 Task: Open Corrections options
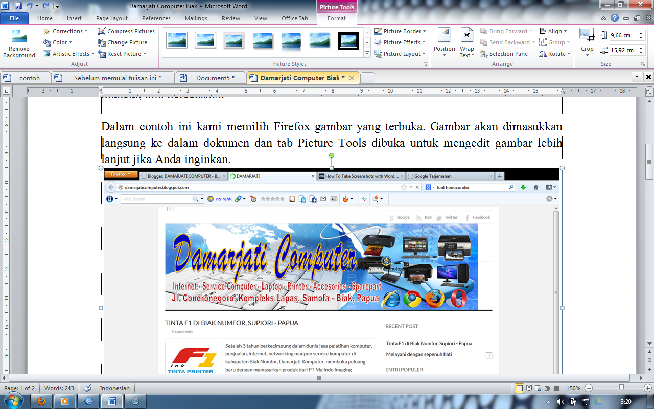pyautogui.click(x=66, y=31)
